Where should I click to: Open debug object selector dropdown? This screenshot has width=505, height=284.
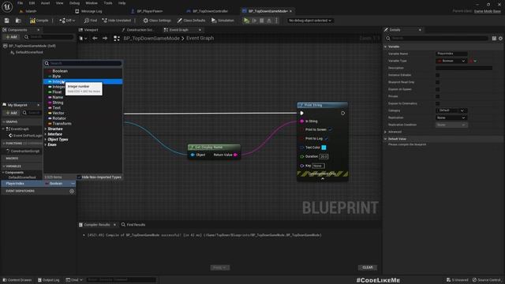[310, 21]
